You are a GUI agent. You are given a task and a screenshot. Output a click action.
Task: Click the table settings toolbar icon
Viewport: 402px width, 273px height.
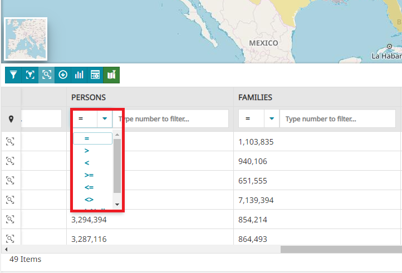pyautogui.click(x=95, y=75)
